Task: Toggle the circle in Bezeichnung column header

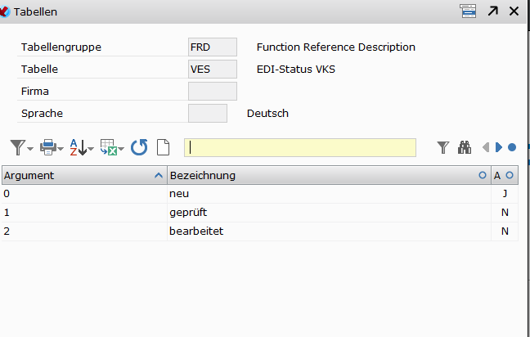Action: pyautogui.click(x=482, y=175)
